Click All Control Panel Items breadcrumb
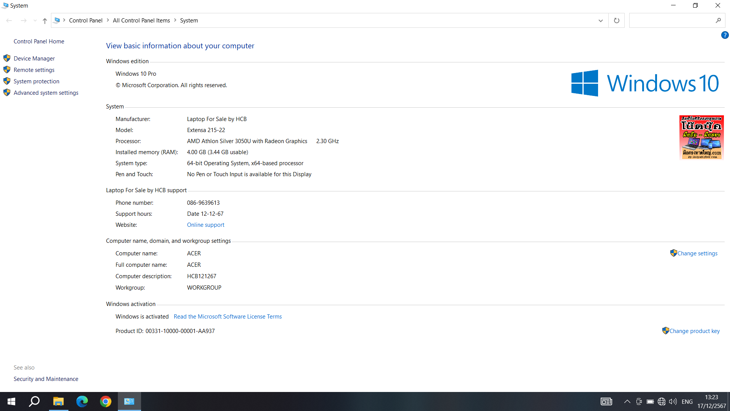 (141, 21)
